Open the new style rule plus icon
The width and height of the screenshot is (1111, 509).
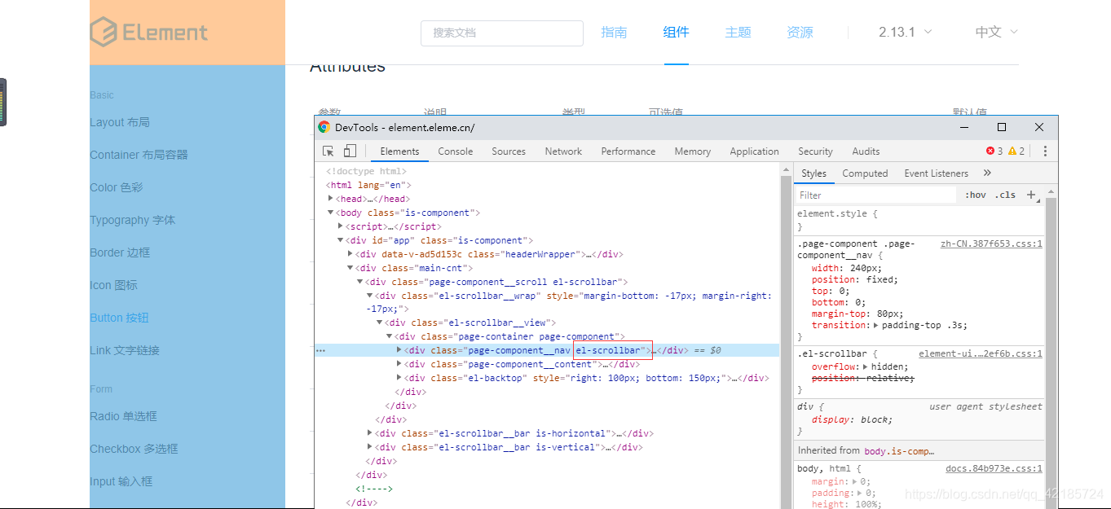point(1032,195)
